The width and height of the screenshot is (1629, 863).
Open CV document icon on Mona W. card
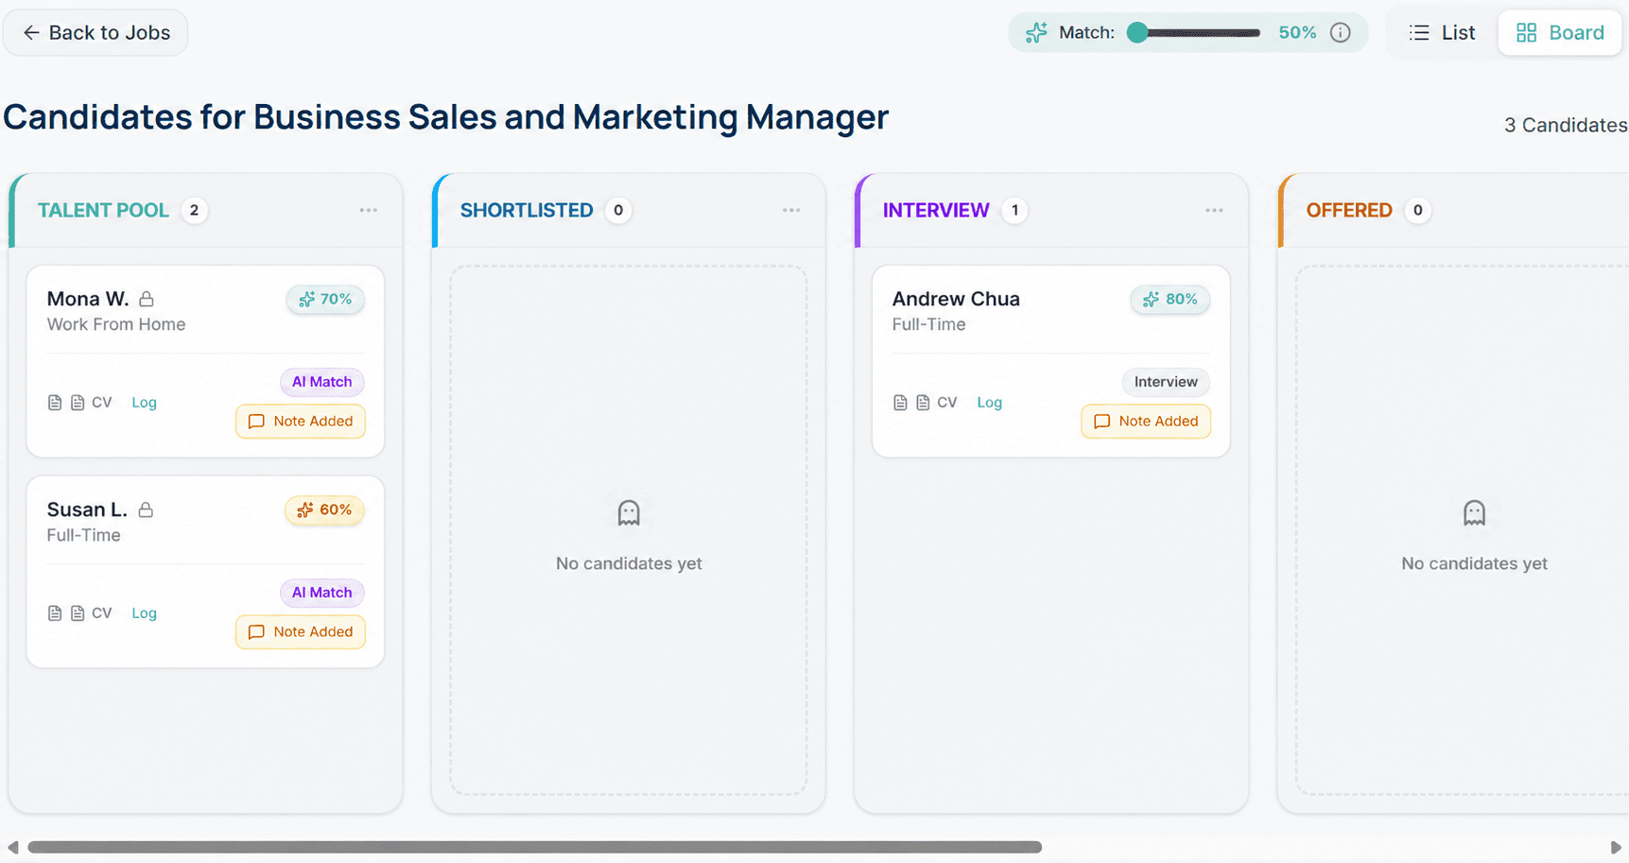(78, 403)
